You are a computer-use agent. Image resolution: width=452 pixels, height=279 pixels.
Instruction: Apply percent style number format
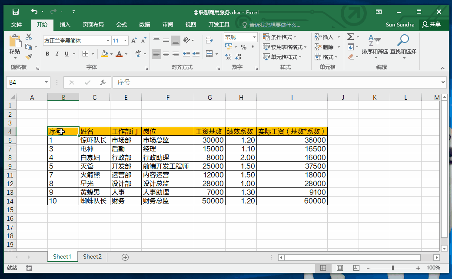point(243,47)
